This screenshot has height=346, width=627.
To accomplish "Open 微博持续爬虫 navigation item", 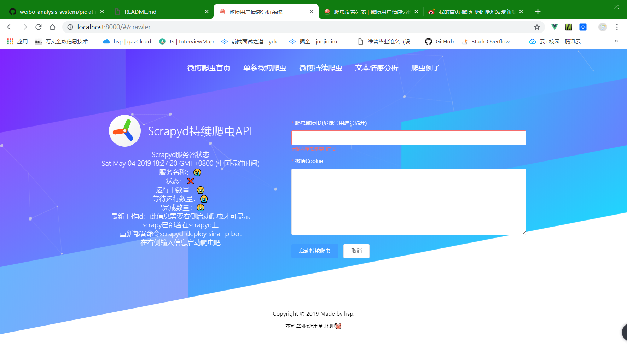I will pyautogui.click(x=321, y=68).
